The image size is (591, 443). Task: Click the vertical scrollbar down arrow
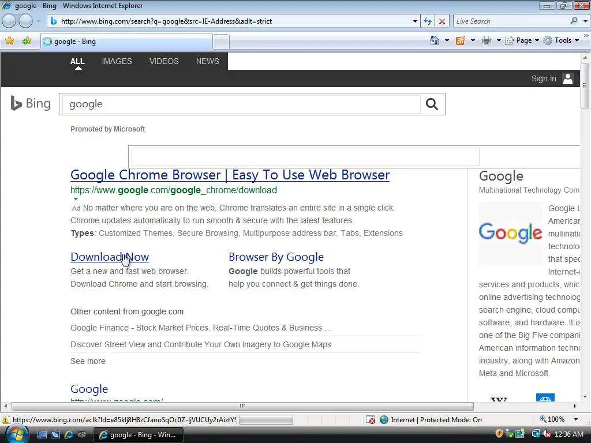[x=585, y=396]
